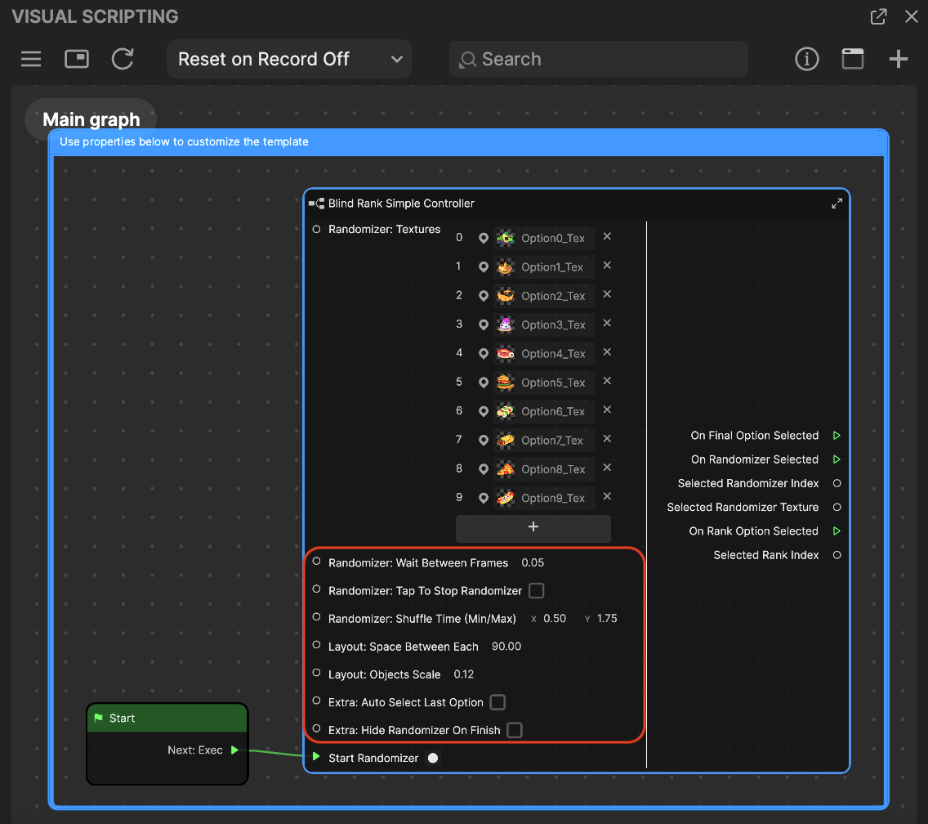Select the Main graph tab
928x824 pixels.
point(91,119)
